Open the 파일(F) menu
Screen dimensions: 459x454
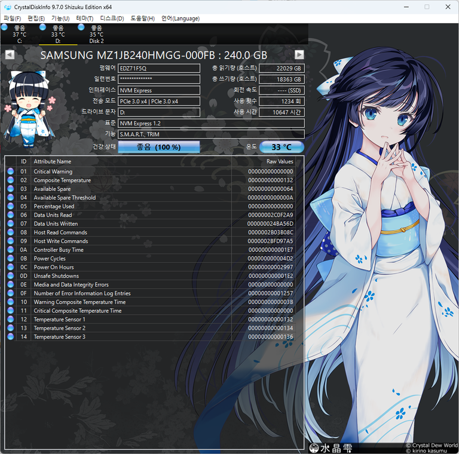coord(13,19)
